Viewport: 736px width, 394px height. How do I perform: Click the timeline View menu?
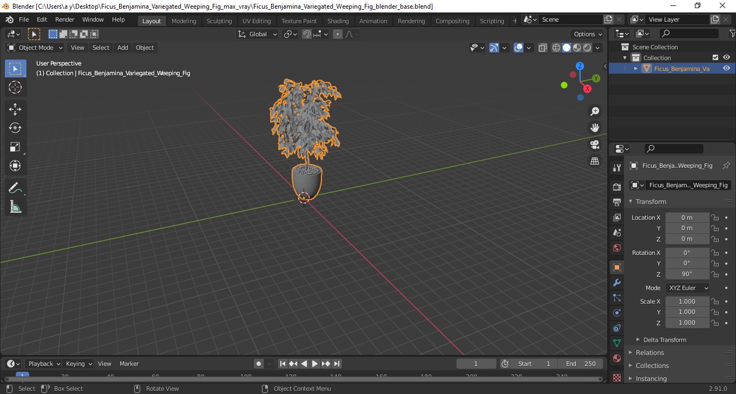[x=104, y=364]
